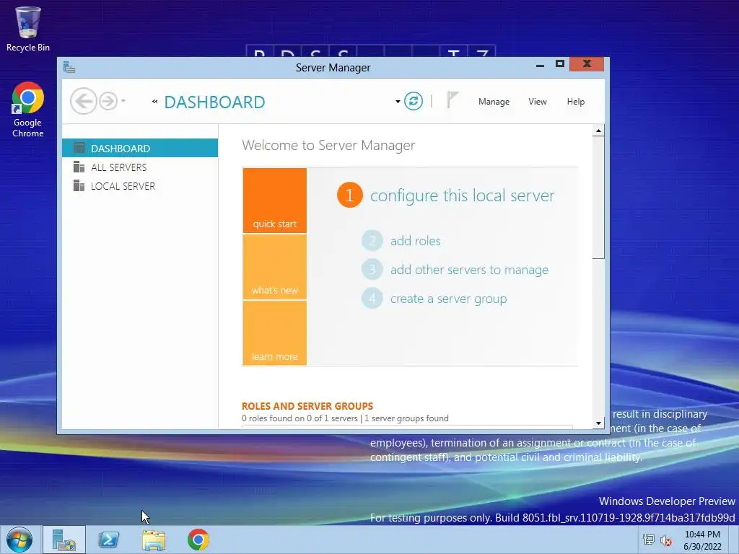
Task: Click the create a server group link
Action: [x=448, y=299]
